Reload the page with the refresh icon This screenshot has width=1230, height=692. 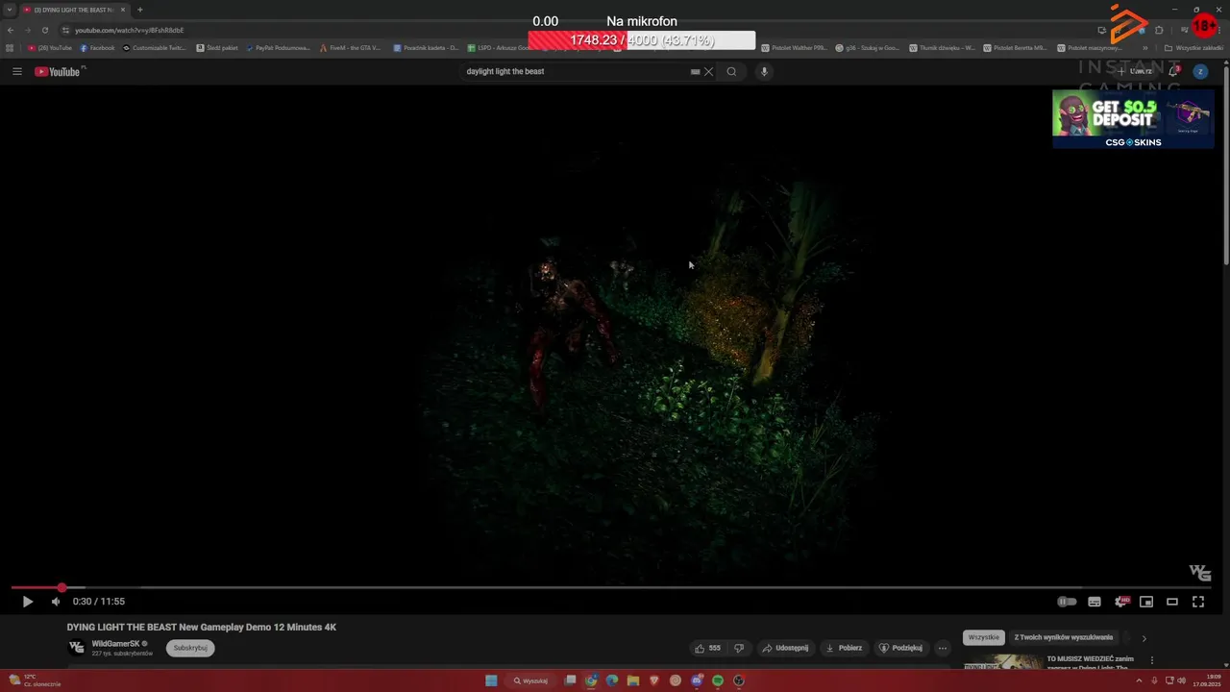pos(44,30)
